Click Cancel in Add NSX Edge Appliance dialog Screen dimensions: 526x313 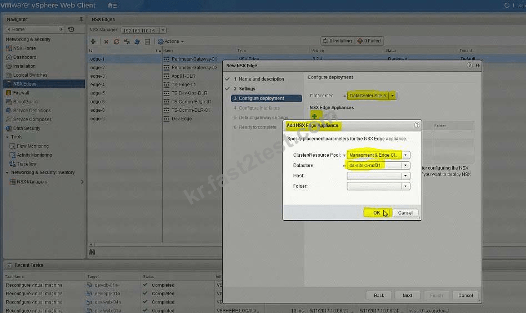[x=405, y=213]
